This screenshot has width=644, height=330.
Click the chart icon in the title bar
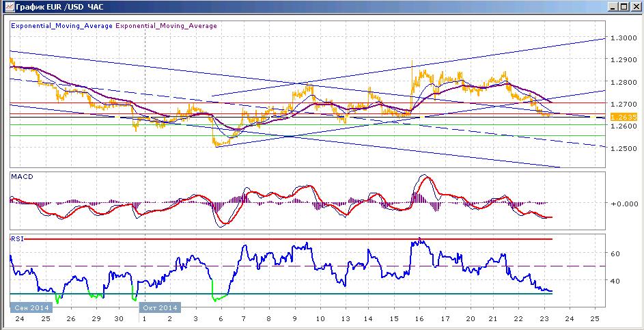click(x=8, y=7)
